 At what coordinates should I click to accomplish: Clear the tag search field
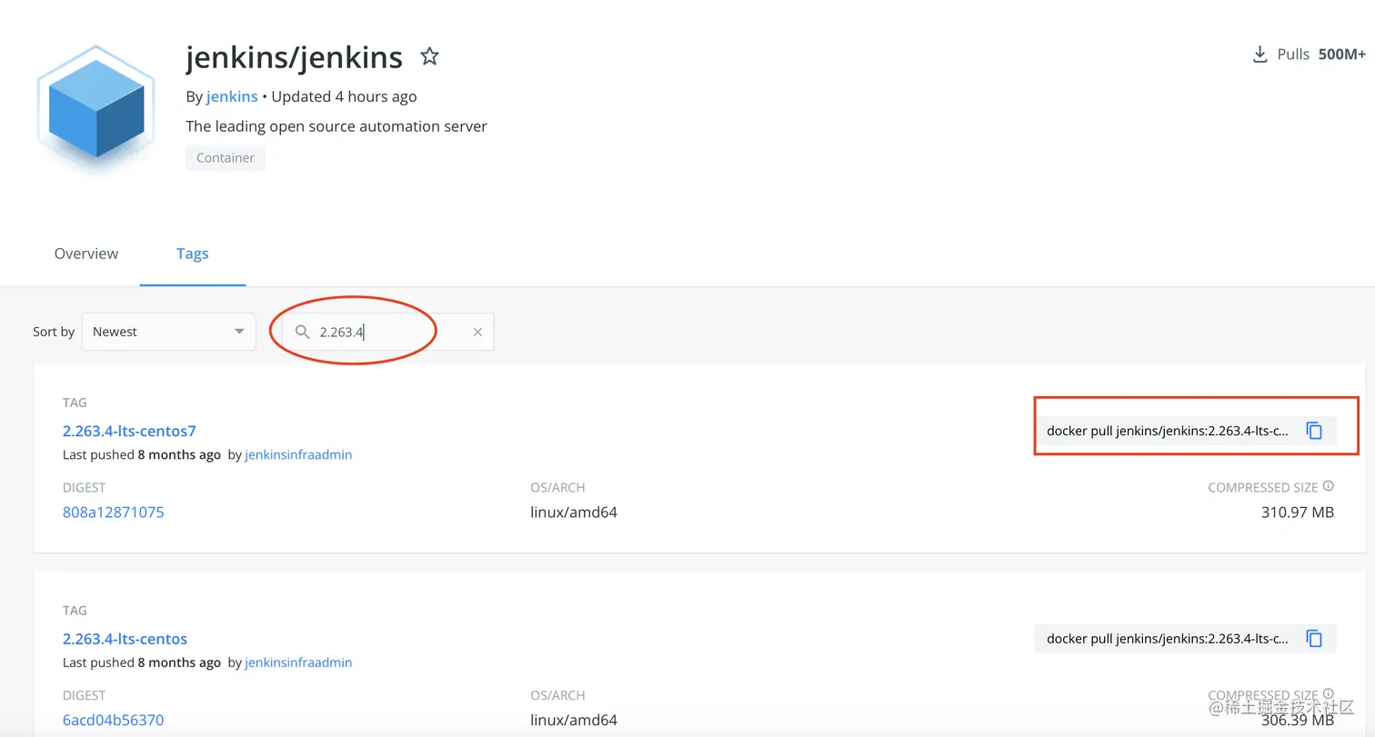point(477,332)
